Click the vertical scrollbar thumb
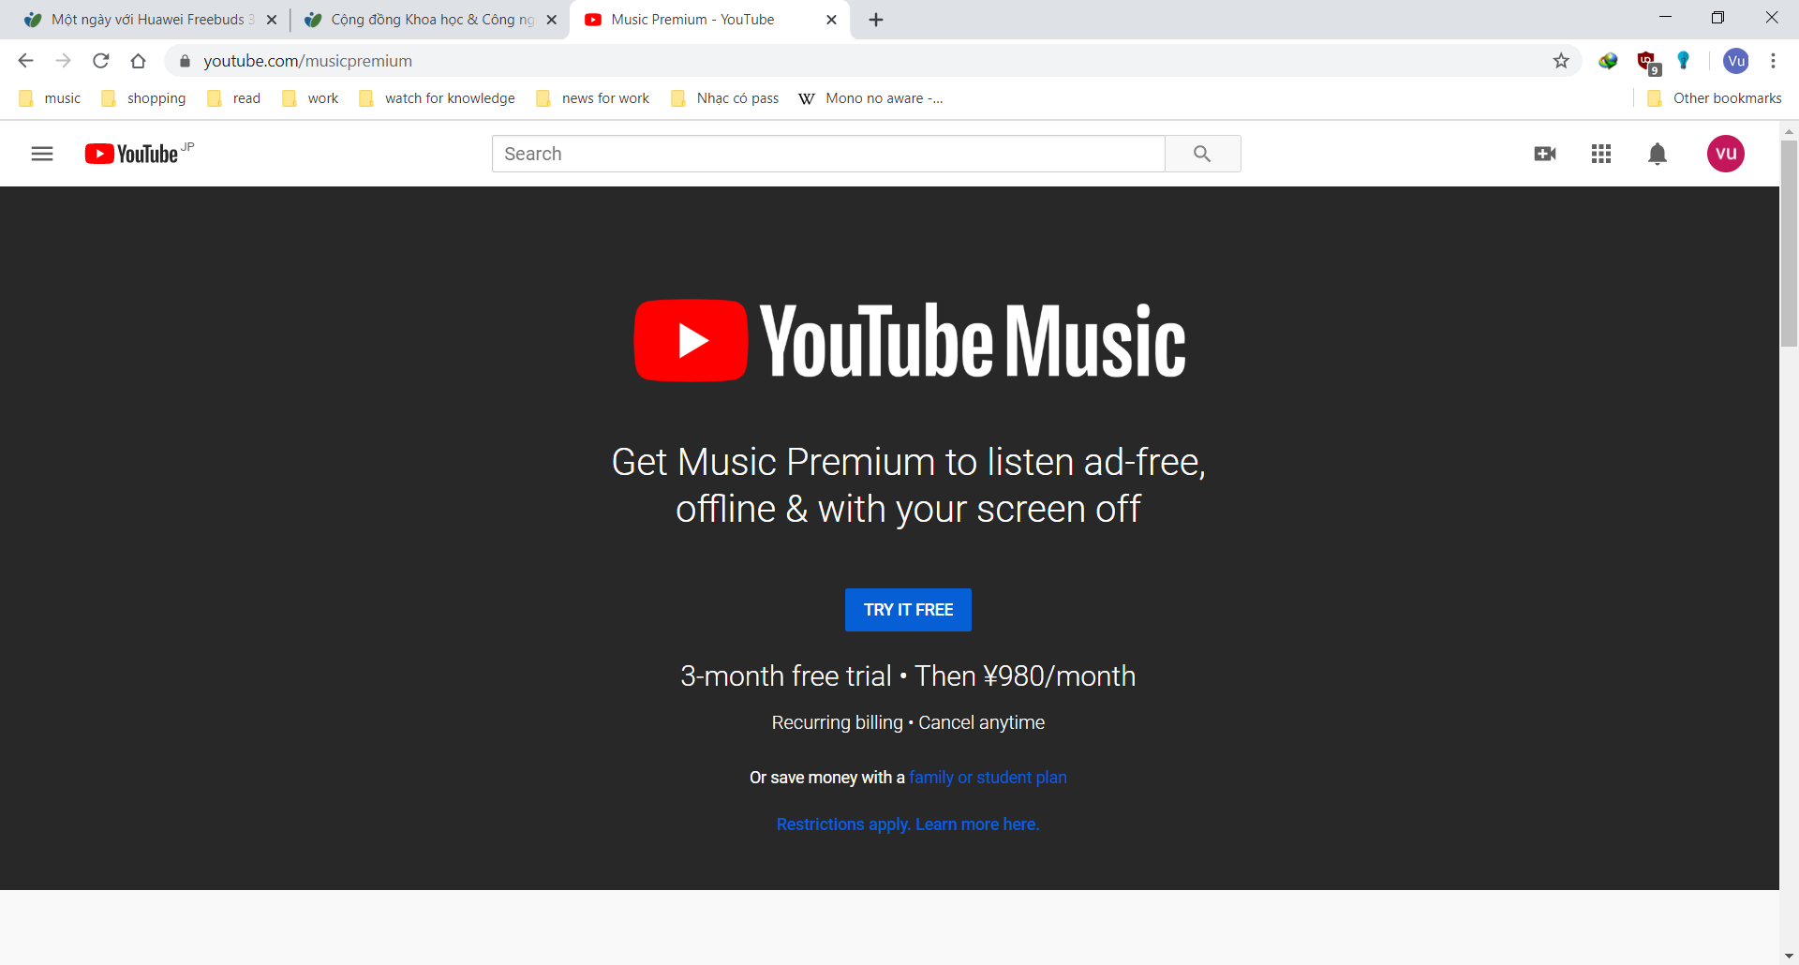This screenshot has width=1799, height=965. tap(1789, 244)
